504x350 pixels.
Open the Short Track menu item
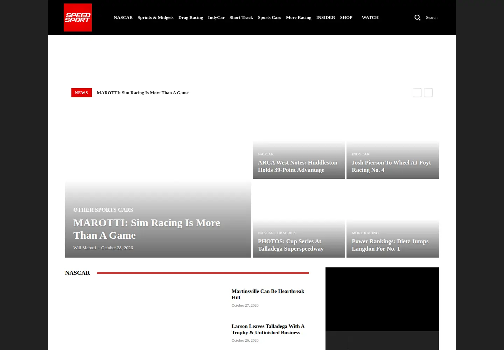[x=241, y=17]
